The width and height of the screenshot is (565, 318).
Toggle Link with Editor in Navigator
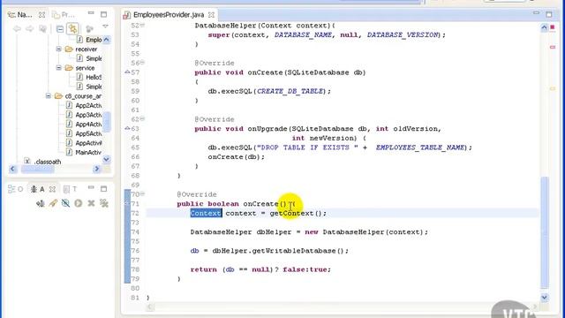pos(72,29)
